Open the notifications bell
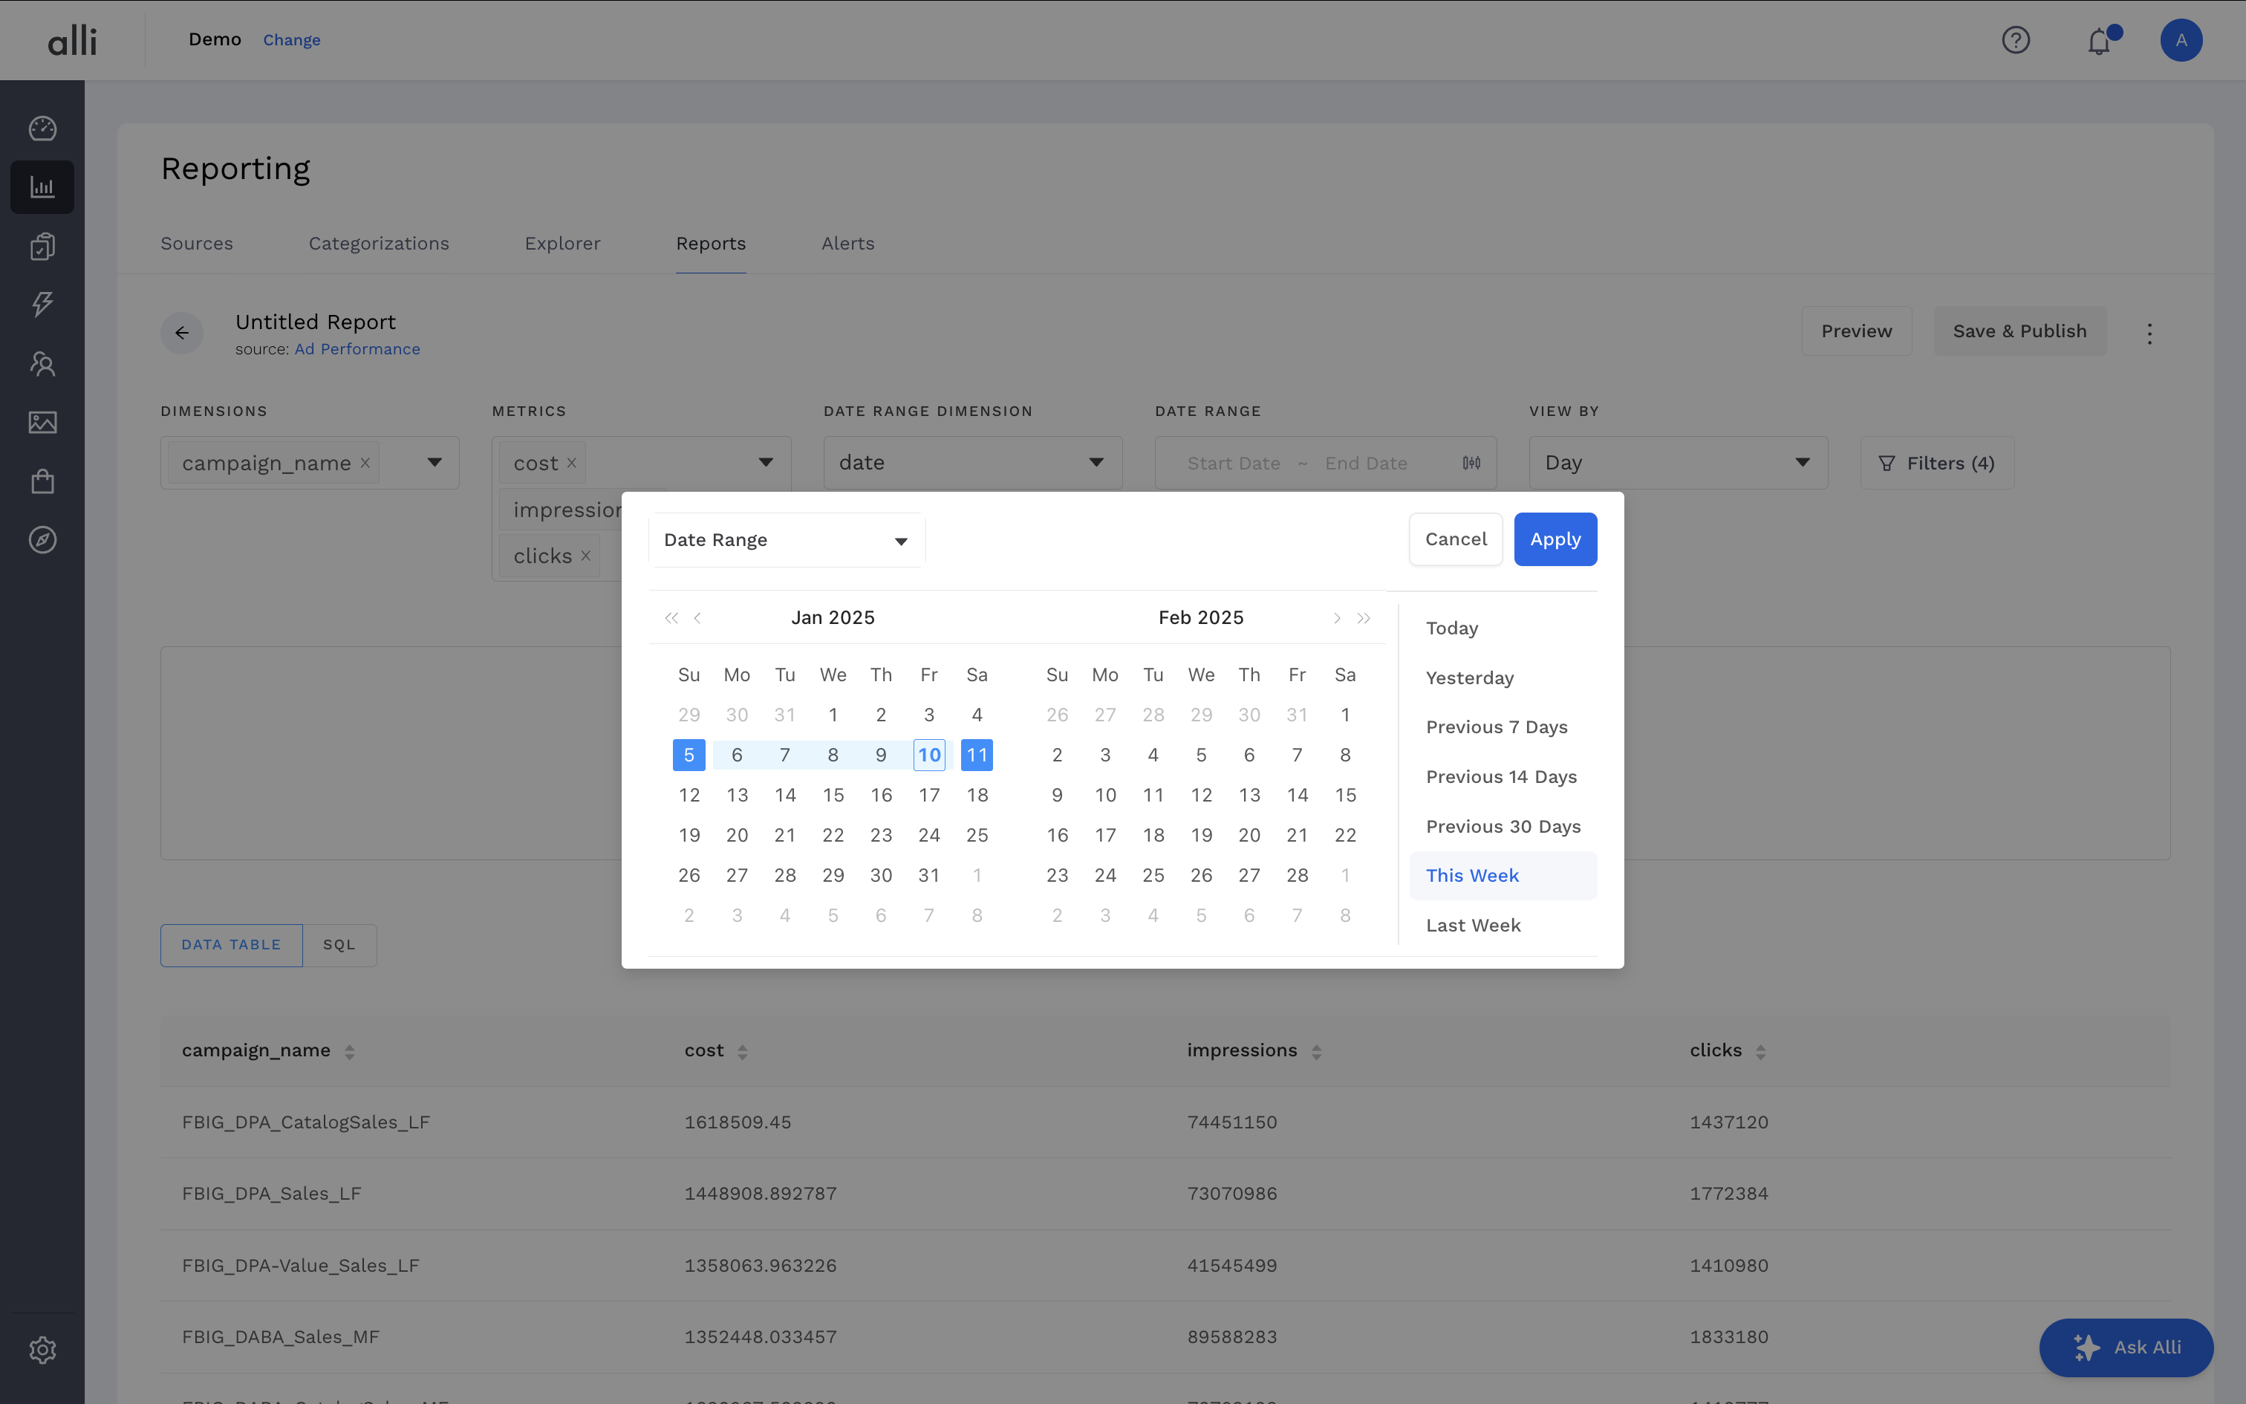 [x=2100, y=41]
